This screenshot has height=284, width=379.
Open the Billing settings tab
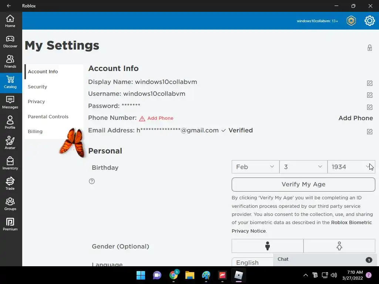coord(54,132)
